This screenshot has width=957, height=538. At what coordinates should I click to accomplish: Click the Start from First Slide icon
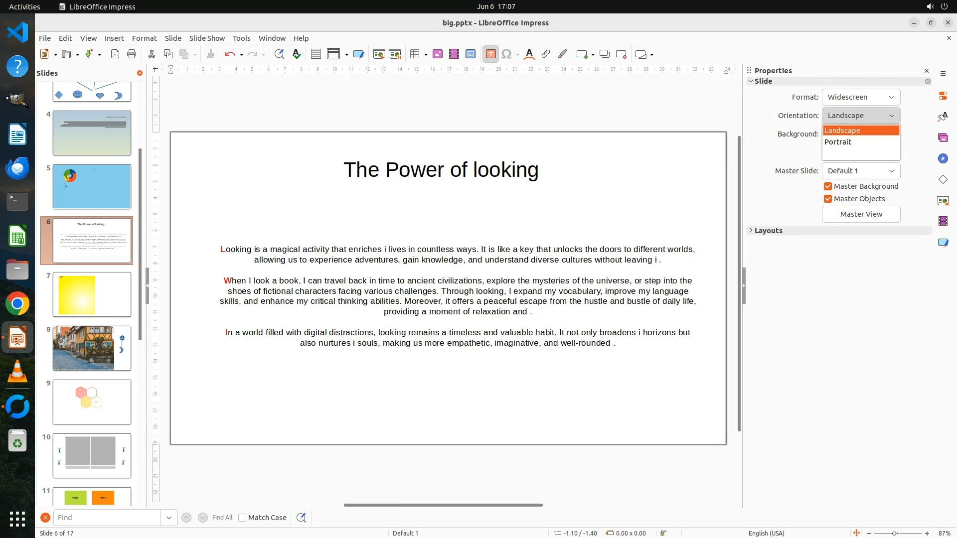click(x=378, y=54)
